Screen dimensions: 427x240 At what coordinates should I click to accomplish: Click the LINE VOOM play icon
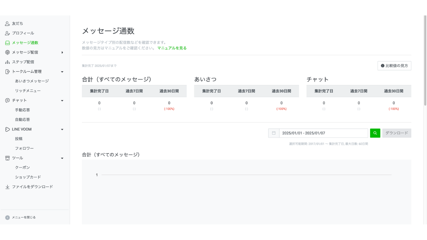[8, 129]
